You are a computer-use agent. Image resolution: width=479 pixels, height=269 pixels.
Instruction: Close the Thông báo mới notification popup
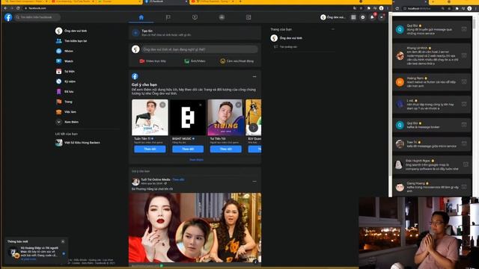[x=63, y=241]
